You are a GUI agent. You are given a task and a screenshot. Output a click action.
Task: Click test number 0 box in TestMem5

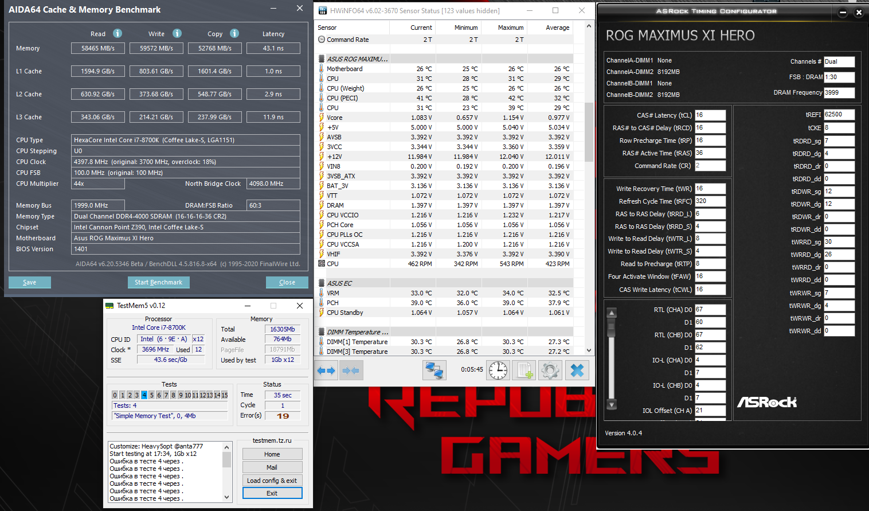(115, 395)
